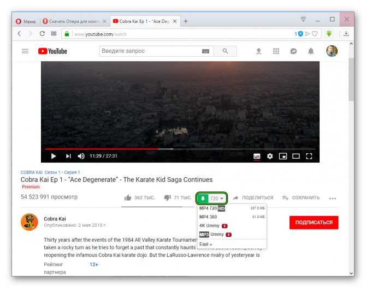366x288 pixels.
Task: Go forward to next page
Action: [x=31, y=34]
